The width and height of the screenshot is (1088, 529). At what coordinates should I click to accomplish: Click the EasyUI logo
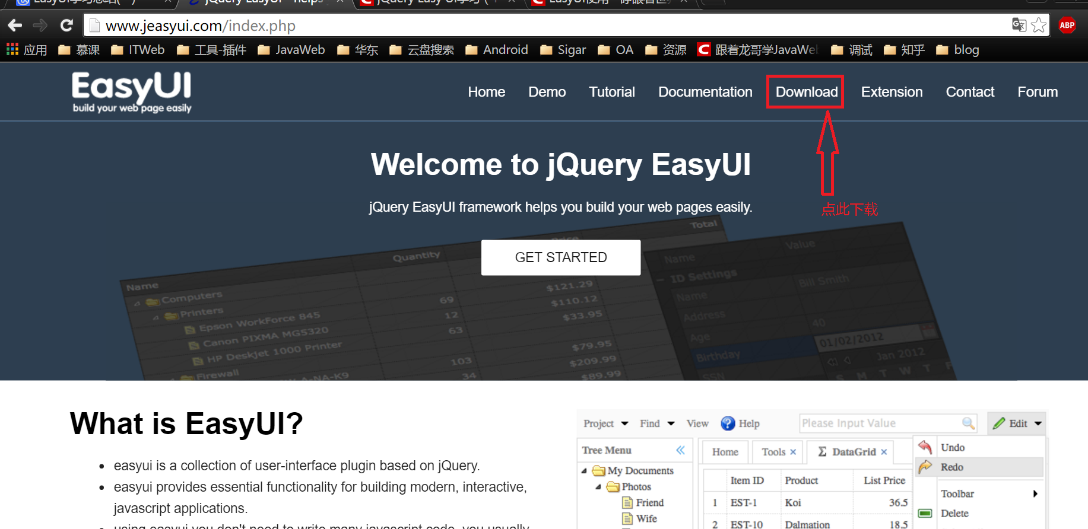[x=132, y=92]
